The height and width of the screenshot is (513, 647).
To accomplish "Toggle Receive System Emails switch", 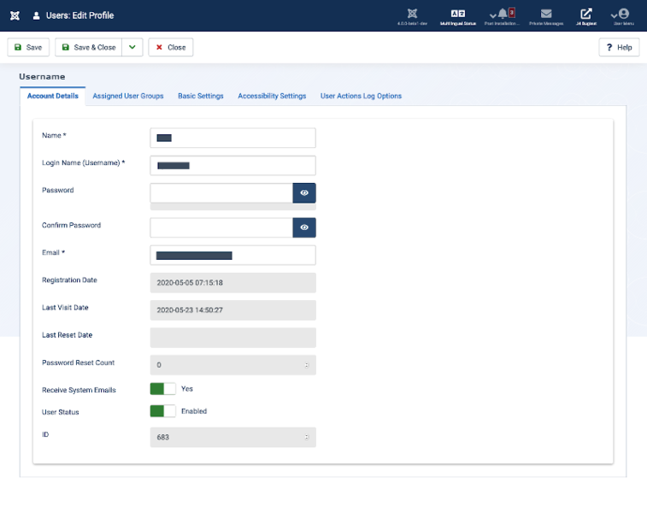I will tap(162, 389).
